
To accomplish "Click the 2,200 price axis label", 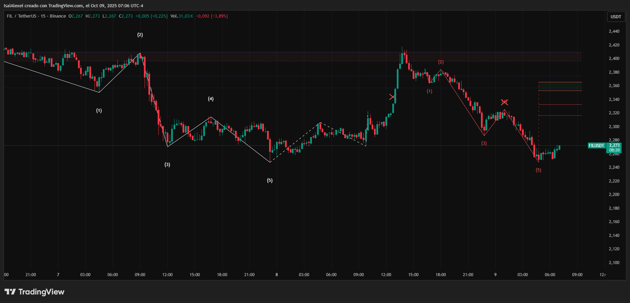I will coord(614,195).
